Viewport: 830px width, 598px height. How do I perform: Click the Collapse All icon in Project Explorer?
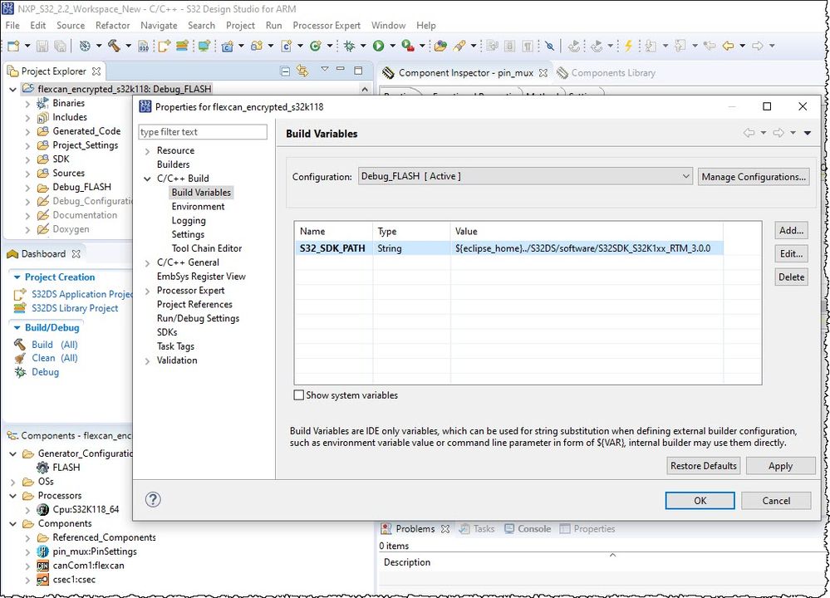[x=285, y=71]
